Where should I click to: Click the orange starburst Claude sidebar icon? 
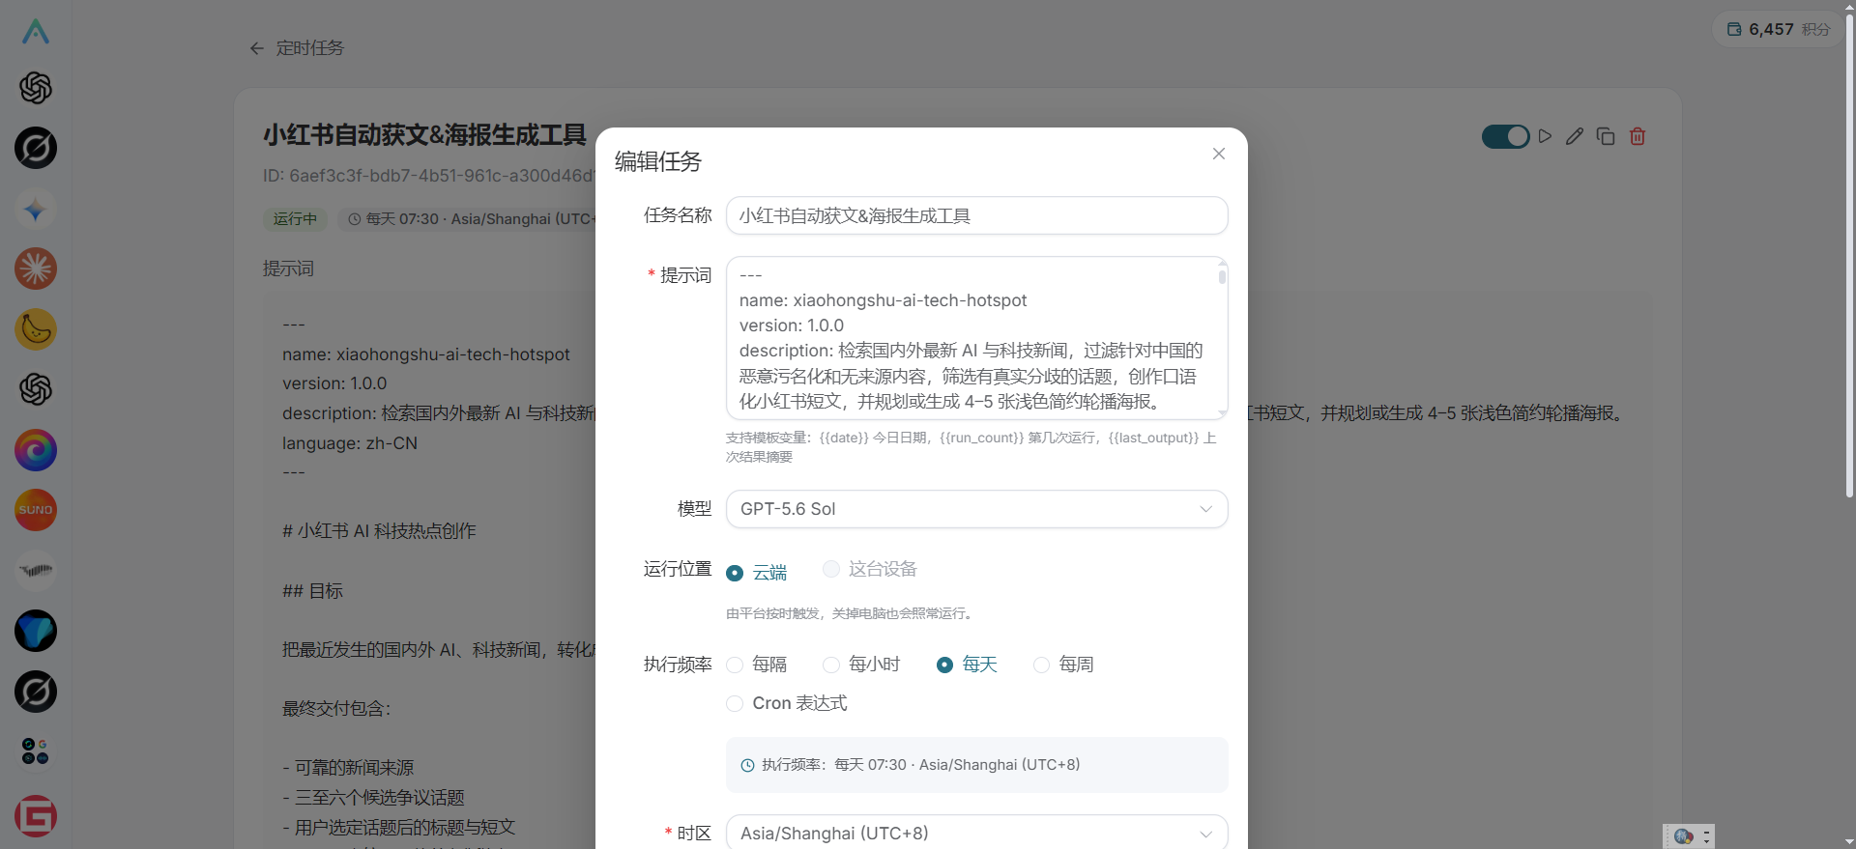tap(36, 269)
